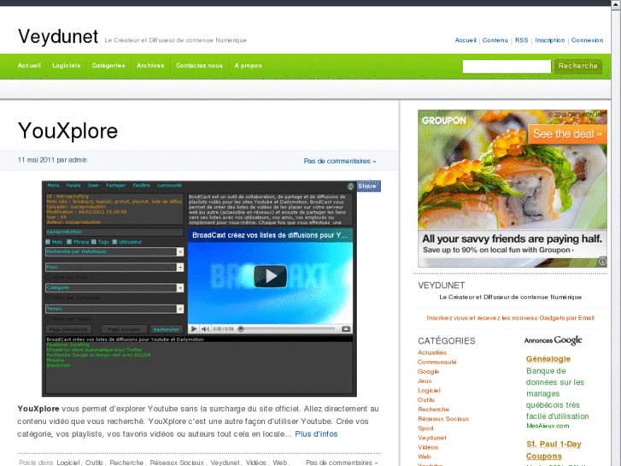Click Accueil in the green navigation bar
621x466 pixels.
[x=29, y=66]
